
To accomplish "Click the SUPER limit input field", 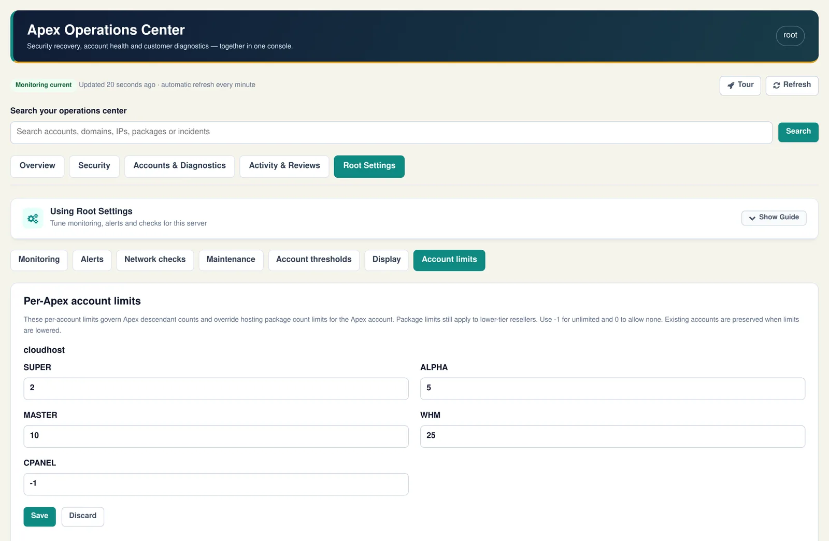I will (x=216, y=389).
